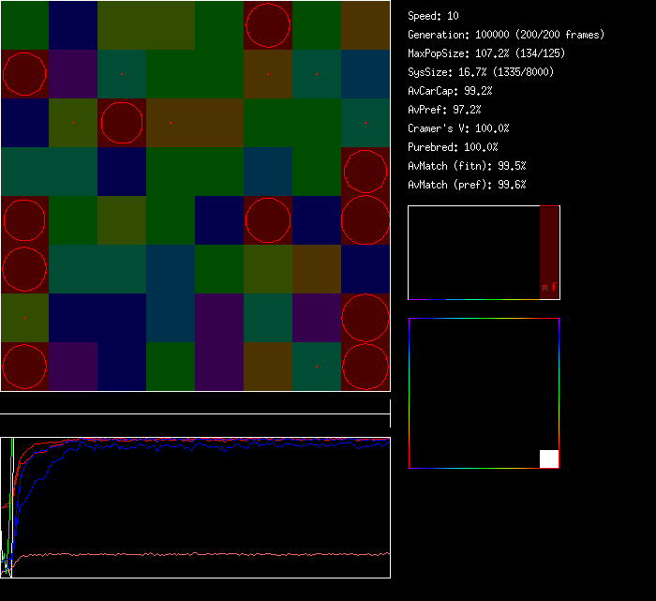Viewport: 656px width, 601px height.
Task: Click the white square in the color box
Action: click(x=549, y=458)
